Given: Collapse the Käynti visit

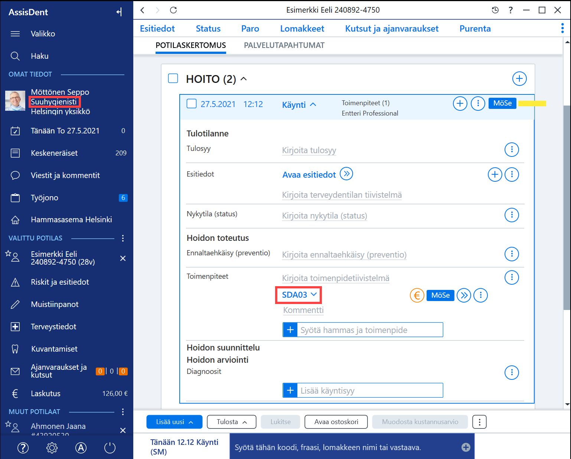Looking at the screenshot, I should 313,104.
